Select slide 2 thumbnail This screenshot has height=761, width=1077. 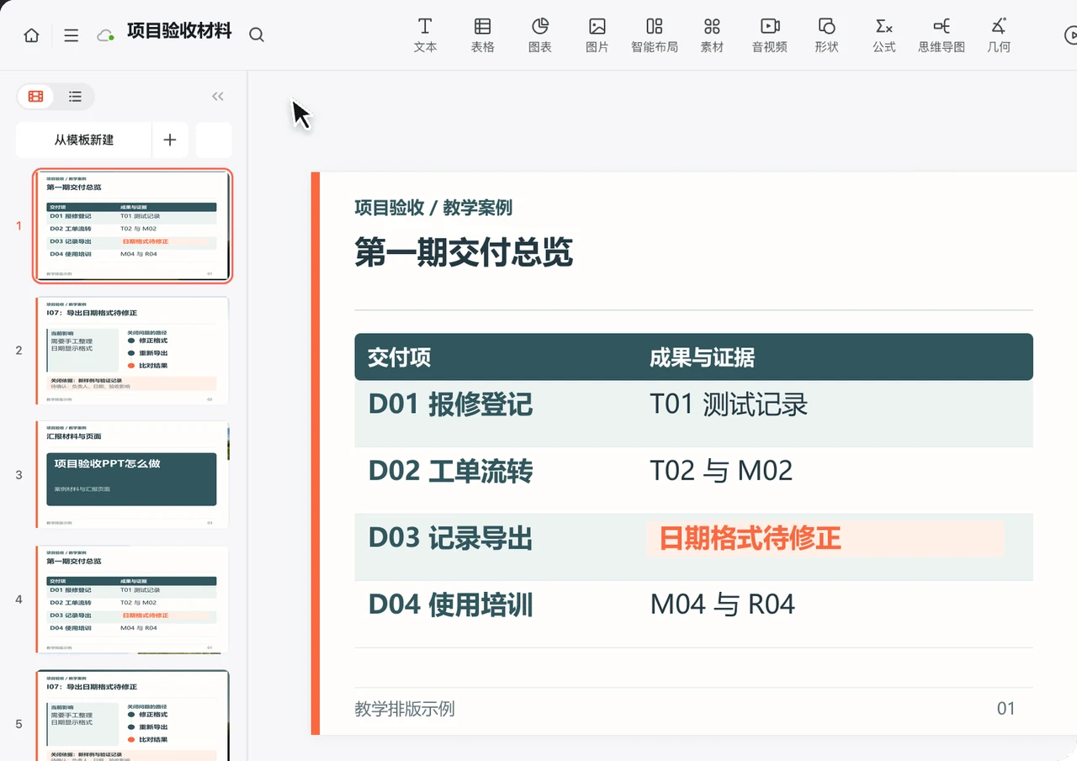(133, 351)
